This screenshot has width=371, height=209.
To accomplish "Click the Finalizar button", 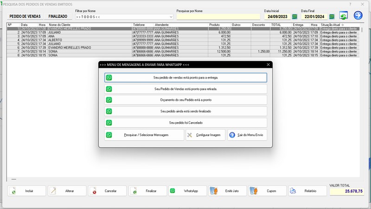I will coord(147,191).
